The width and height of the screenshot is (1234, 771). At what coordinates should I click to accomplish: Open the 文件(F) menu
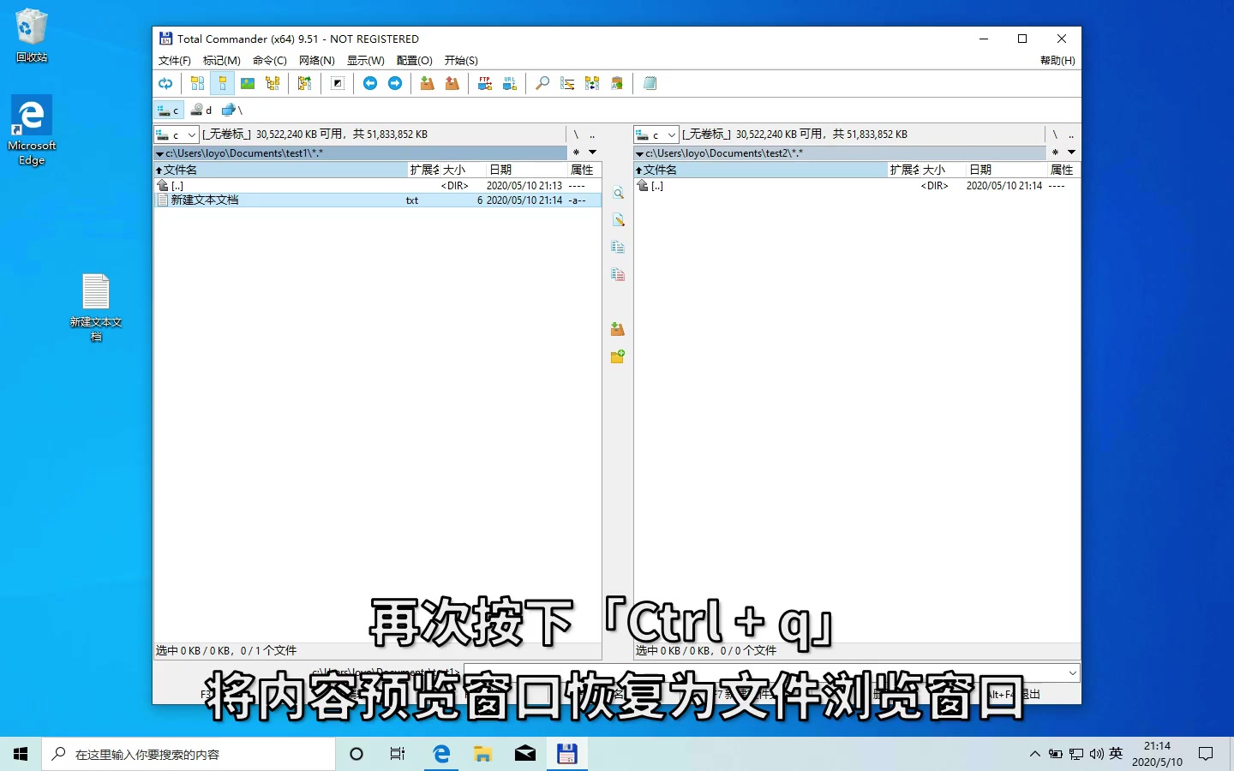[174, 60]
